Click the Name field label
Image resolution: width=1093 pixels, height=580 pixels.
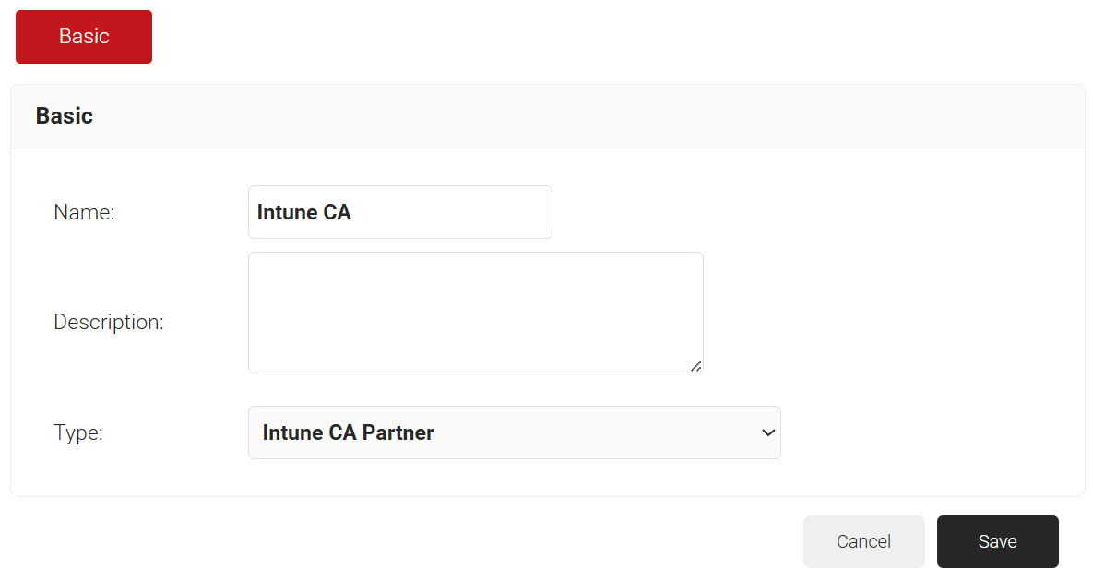click(x=84, y=212)
